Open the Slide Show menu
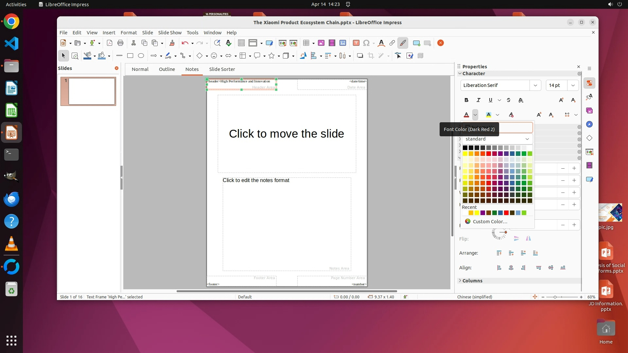The width and height of the screenshot is (628, 353). [169, 33]
